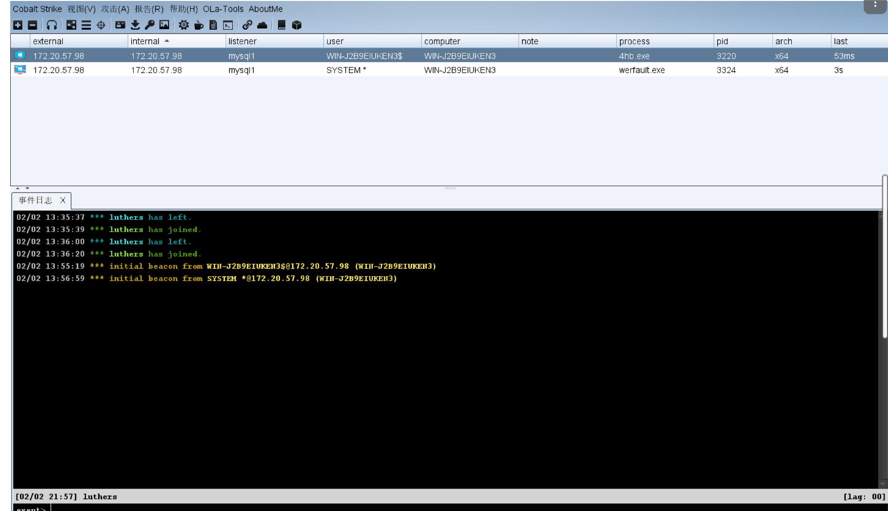The width and height of the screenshot is (888, 511).
Task: Click the three-dot overflow button top right
Action: tap(875, 5)
